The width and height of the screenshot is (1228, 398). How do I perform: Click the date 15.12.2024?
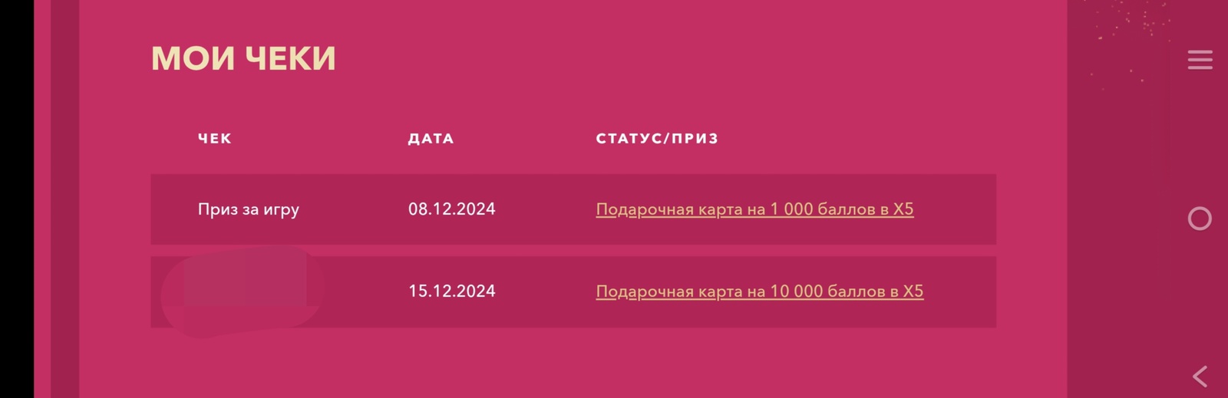pos(451,291)
